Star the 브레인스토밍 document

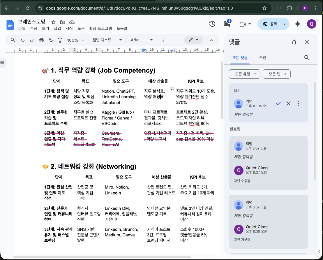[53, 22]
